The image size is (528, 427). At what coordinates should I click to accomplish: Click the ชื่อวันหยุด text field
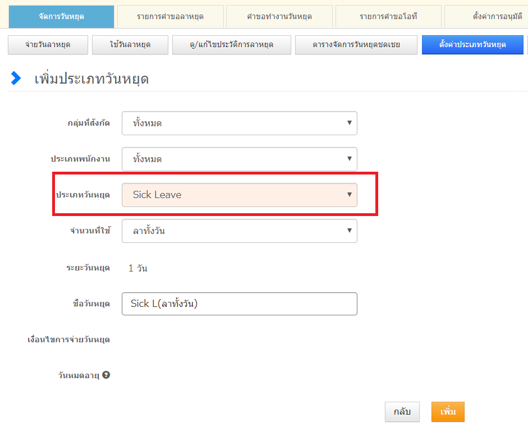click(x=239, y=304)
